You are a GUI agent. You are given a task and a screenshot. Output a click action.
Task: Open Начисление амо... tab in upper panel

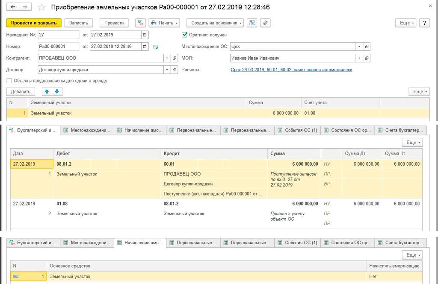coord(140,130)
